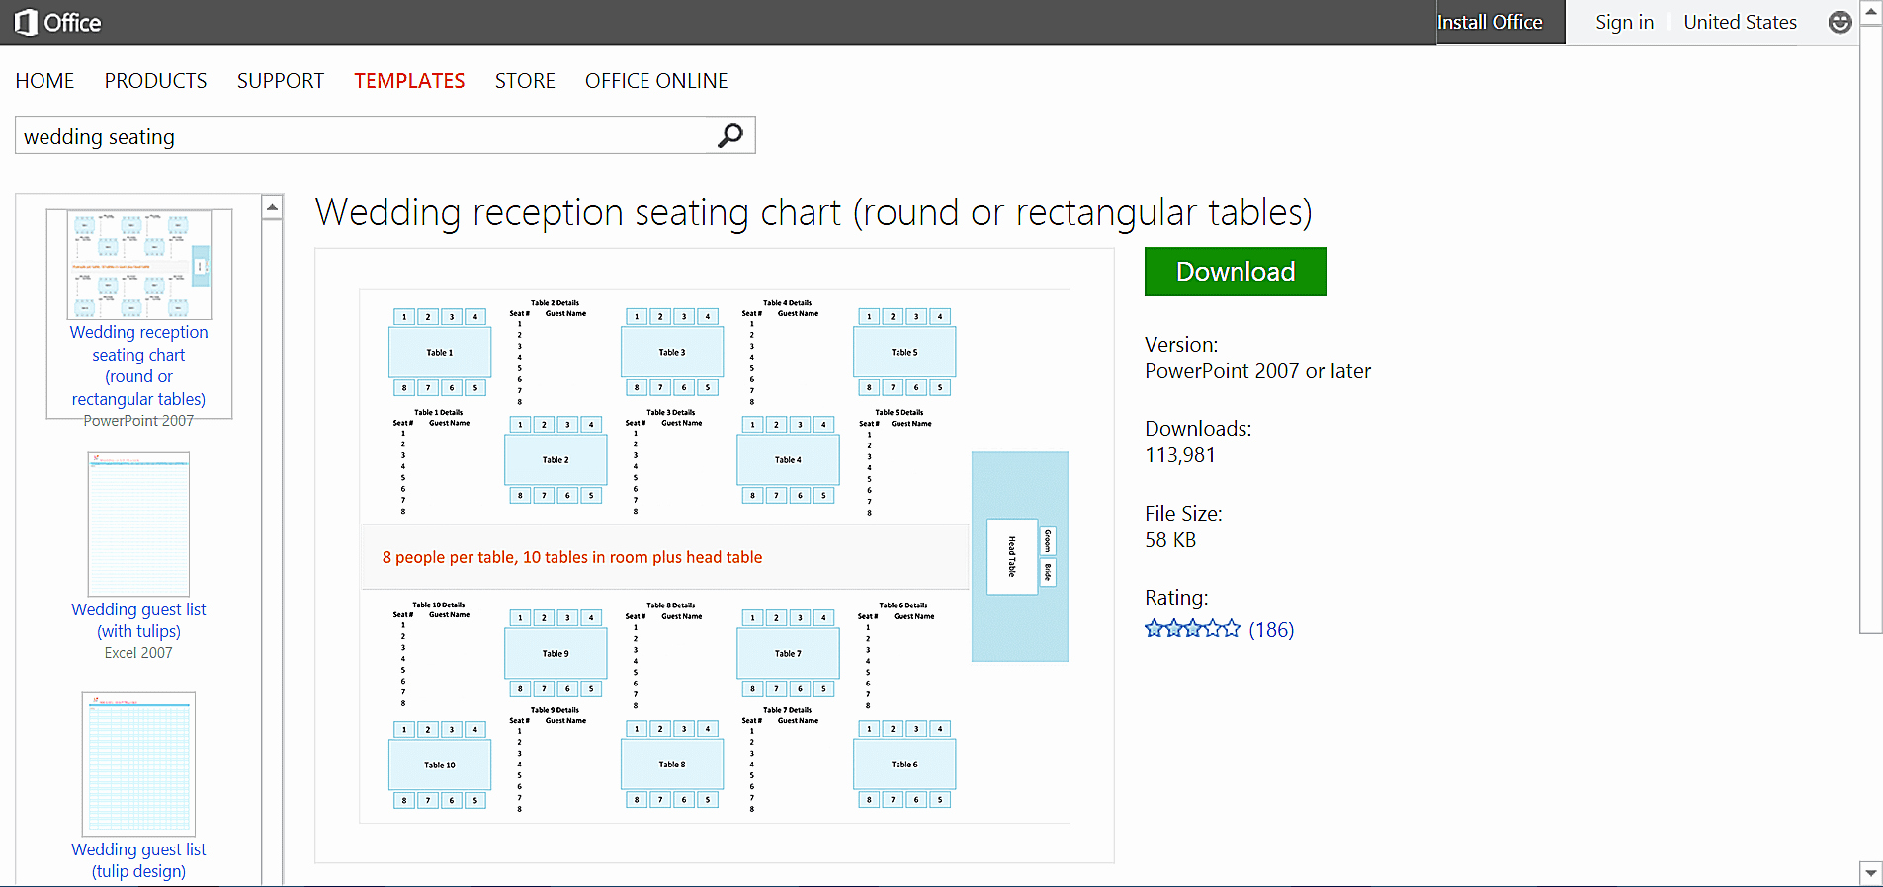Open the PRODUCTS menu
This screenshot has width=1883, height=887.
156,81
